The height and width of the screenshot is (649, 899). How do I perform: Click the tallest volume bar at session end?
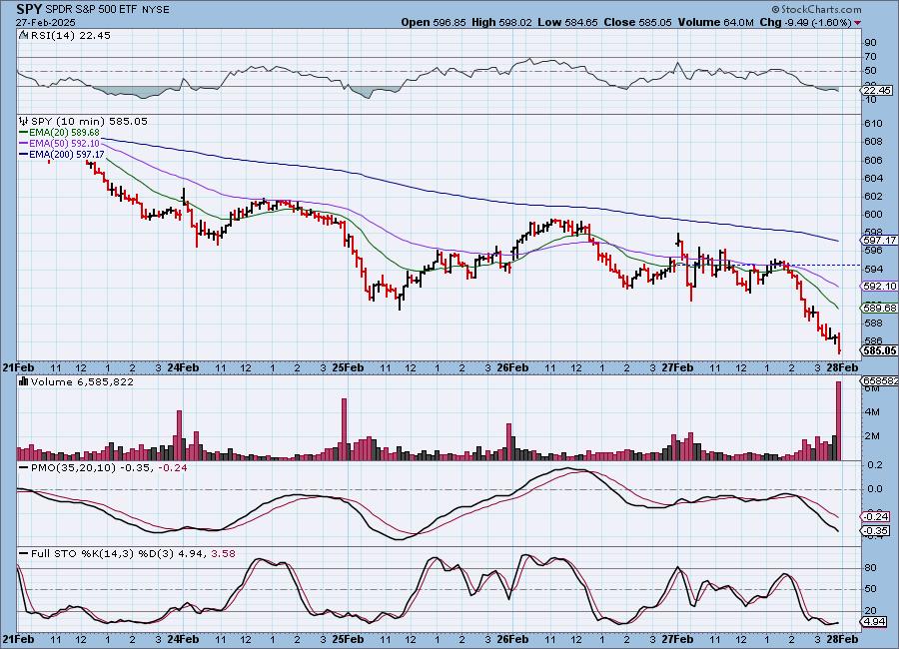(x=839, y=420)
